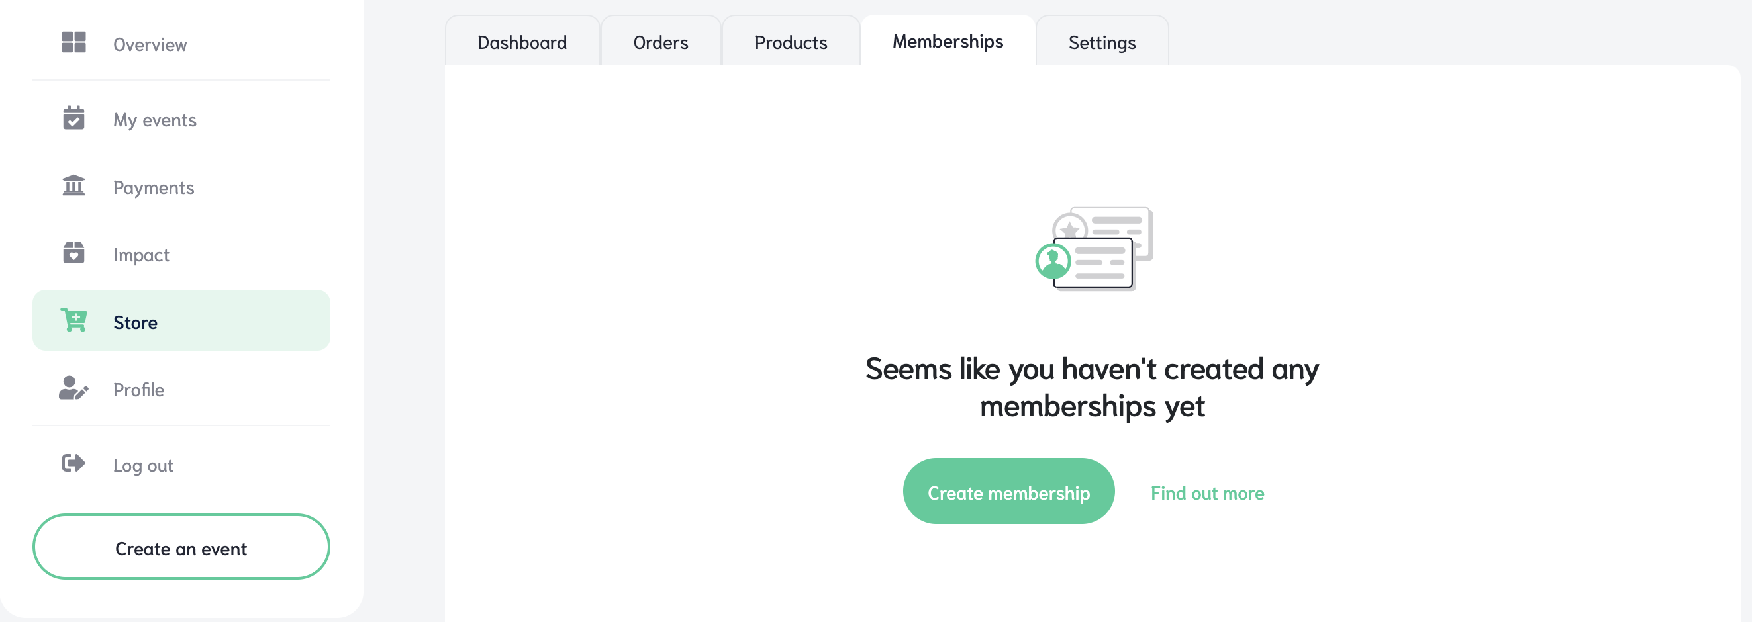This screenshot has width=1752, height=622.
Task: Open the Orders tab
Action: [660, 42]
